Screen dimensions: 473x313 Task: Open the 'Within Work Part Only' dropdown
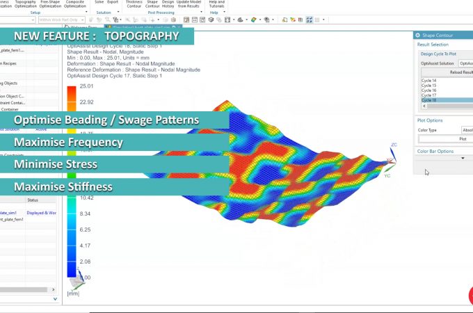pyautogui.click(x=61, y=20)
